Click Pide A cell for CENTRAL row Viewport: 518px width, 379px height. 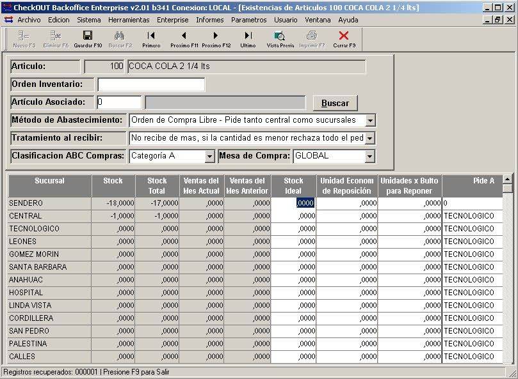click(x=472, y=216)
